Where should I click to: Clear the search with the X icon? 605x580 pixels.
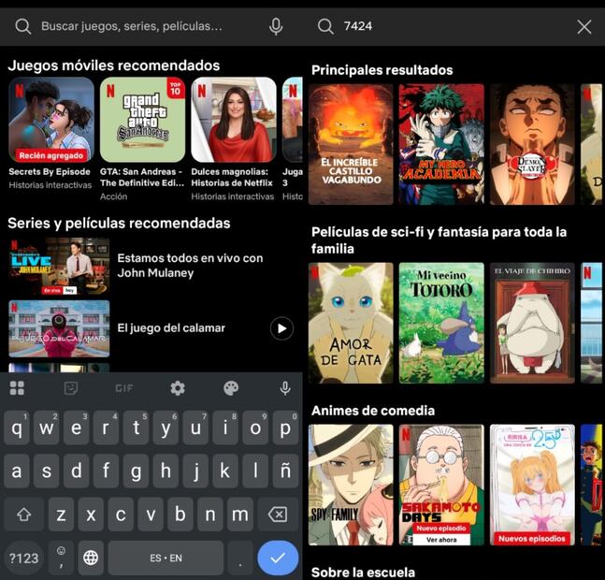[584, 26]
